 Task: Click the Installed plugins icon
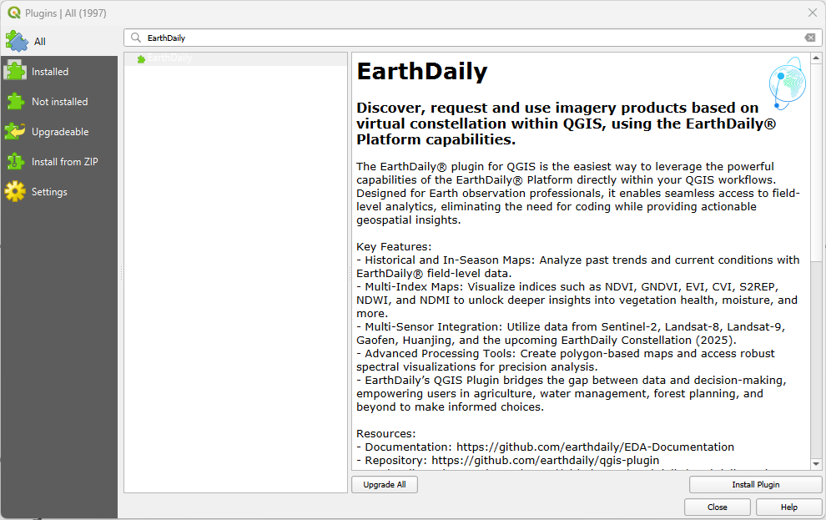[x=17, y=71]
